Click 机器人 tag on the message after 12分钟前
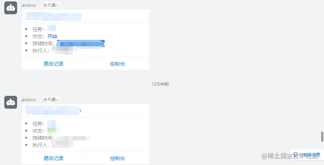 click(x=52, y=100)
